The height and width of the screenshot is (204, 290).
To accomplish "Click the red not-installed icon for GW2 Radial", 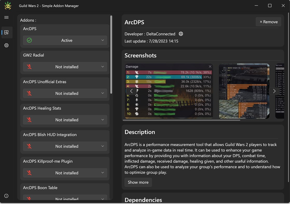I will pyautogui.click(x=29, y=67).
